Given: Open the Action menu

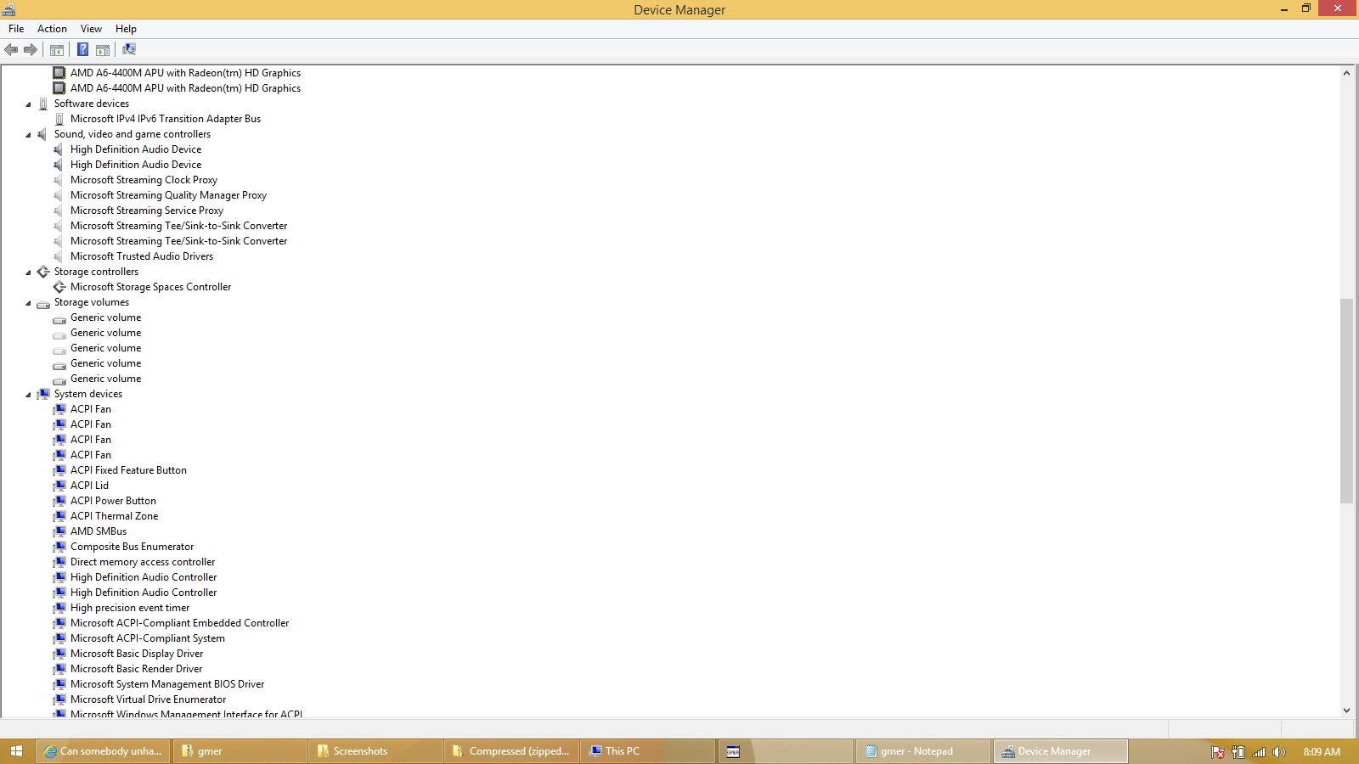Looking at the screenshot, I should pos(52,29).
